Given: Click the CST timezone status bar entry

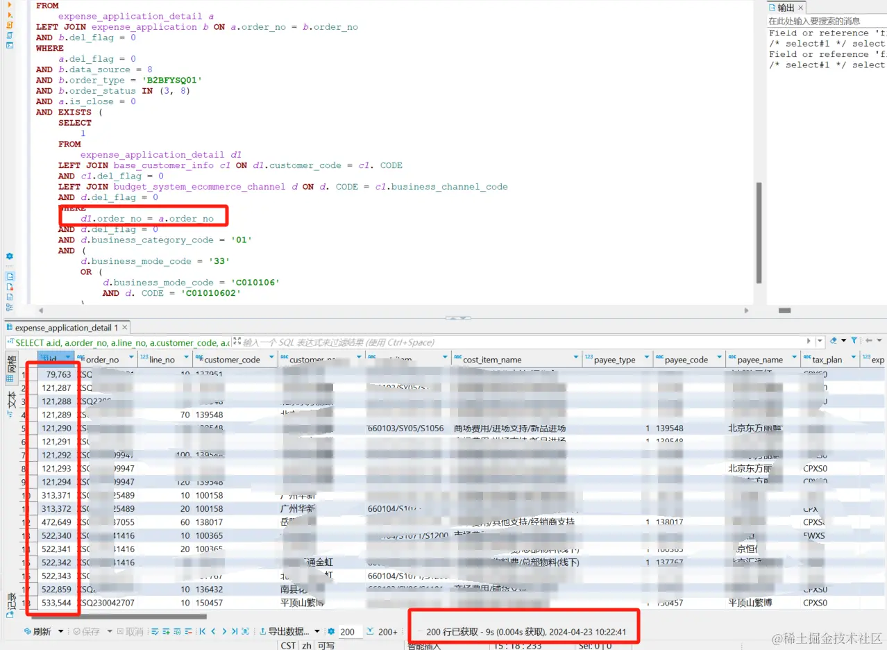Looking at the screenshot, I should (288, 645).
